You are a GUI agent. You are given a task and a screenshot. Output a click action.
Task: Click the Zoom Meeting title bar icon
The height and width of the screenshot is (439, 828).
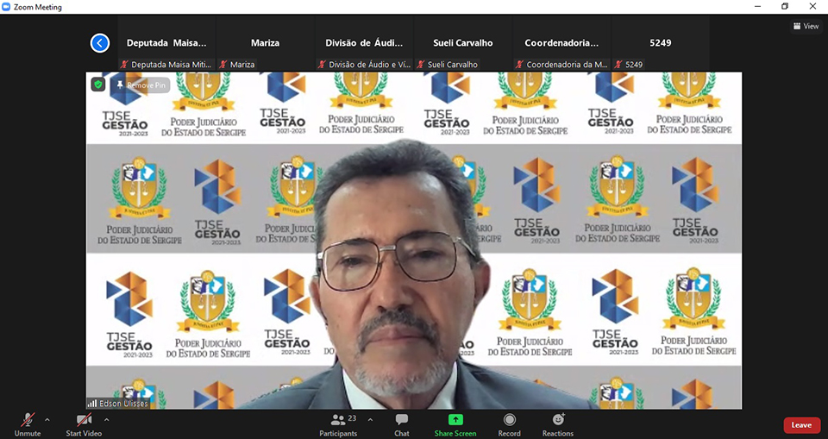pyautogui.click(x=7, y=7)
